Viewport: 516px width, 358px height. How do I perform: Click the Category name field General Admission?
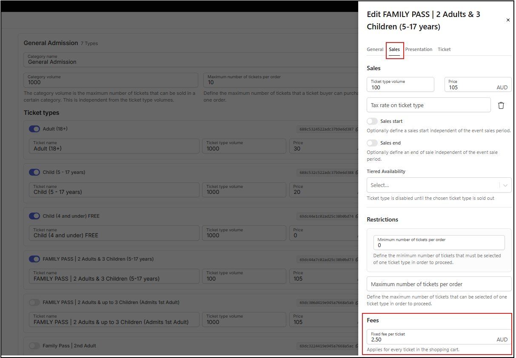(x=191, y=60)
